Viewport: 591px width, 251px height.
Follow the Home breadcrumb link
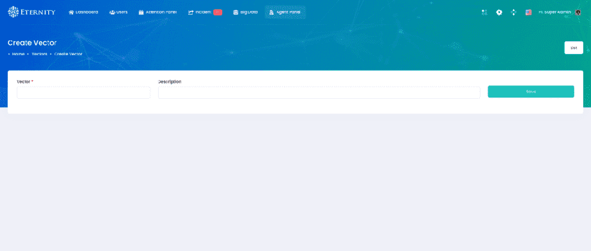tap(18, 55)
